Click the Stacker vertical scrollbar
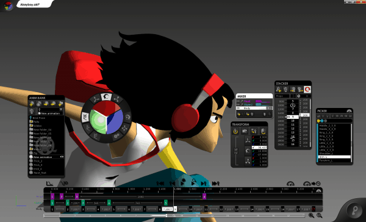Image resolution: width=366 pixels, height=222 pixels. point(310,123)
